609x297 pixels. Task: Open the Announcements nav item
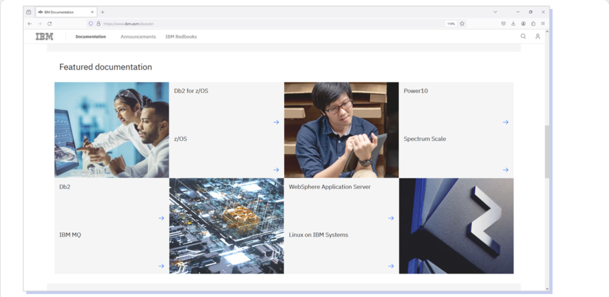point(138,36)
